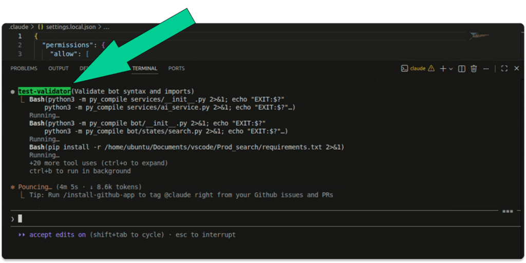This screenshot has height=263, width=526.
Task: Click the .claude folder breadcrumb
Action: 18,27
